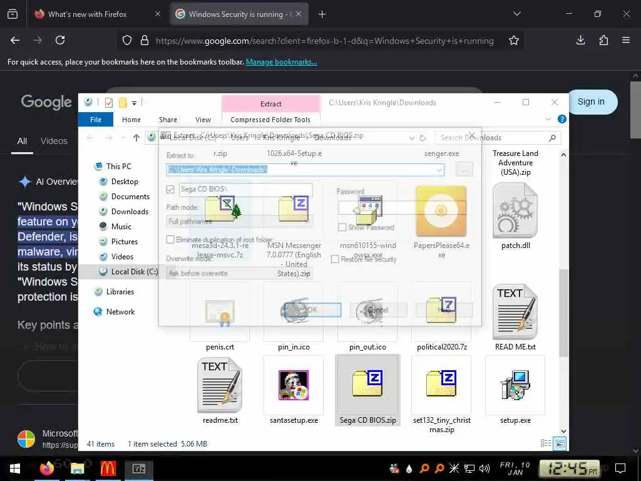Open a new Firefox tab
Viewport: 641px width, 481px height.
click(322, 14)
